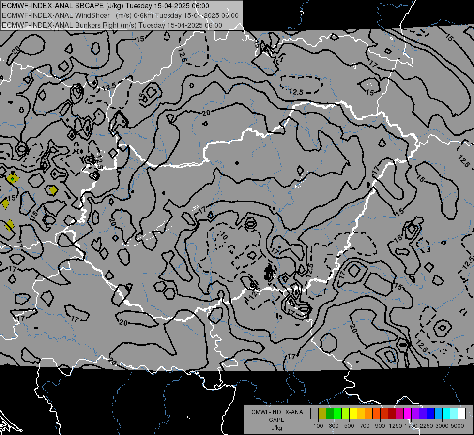The height and width of the screenshot is (435, 474).
Task: Select the brick red swatch right of 900
Action: tap(384, 414)
